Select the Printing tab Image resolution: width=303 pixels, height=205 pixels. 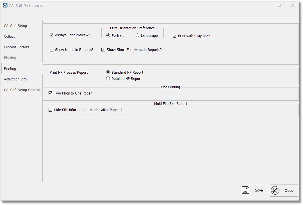[22, 68]
